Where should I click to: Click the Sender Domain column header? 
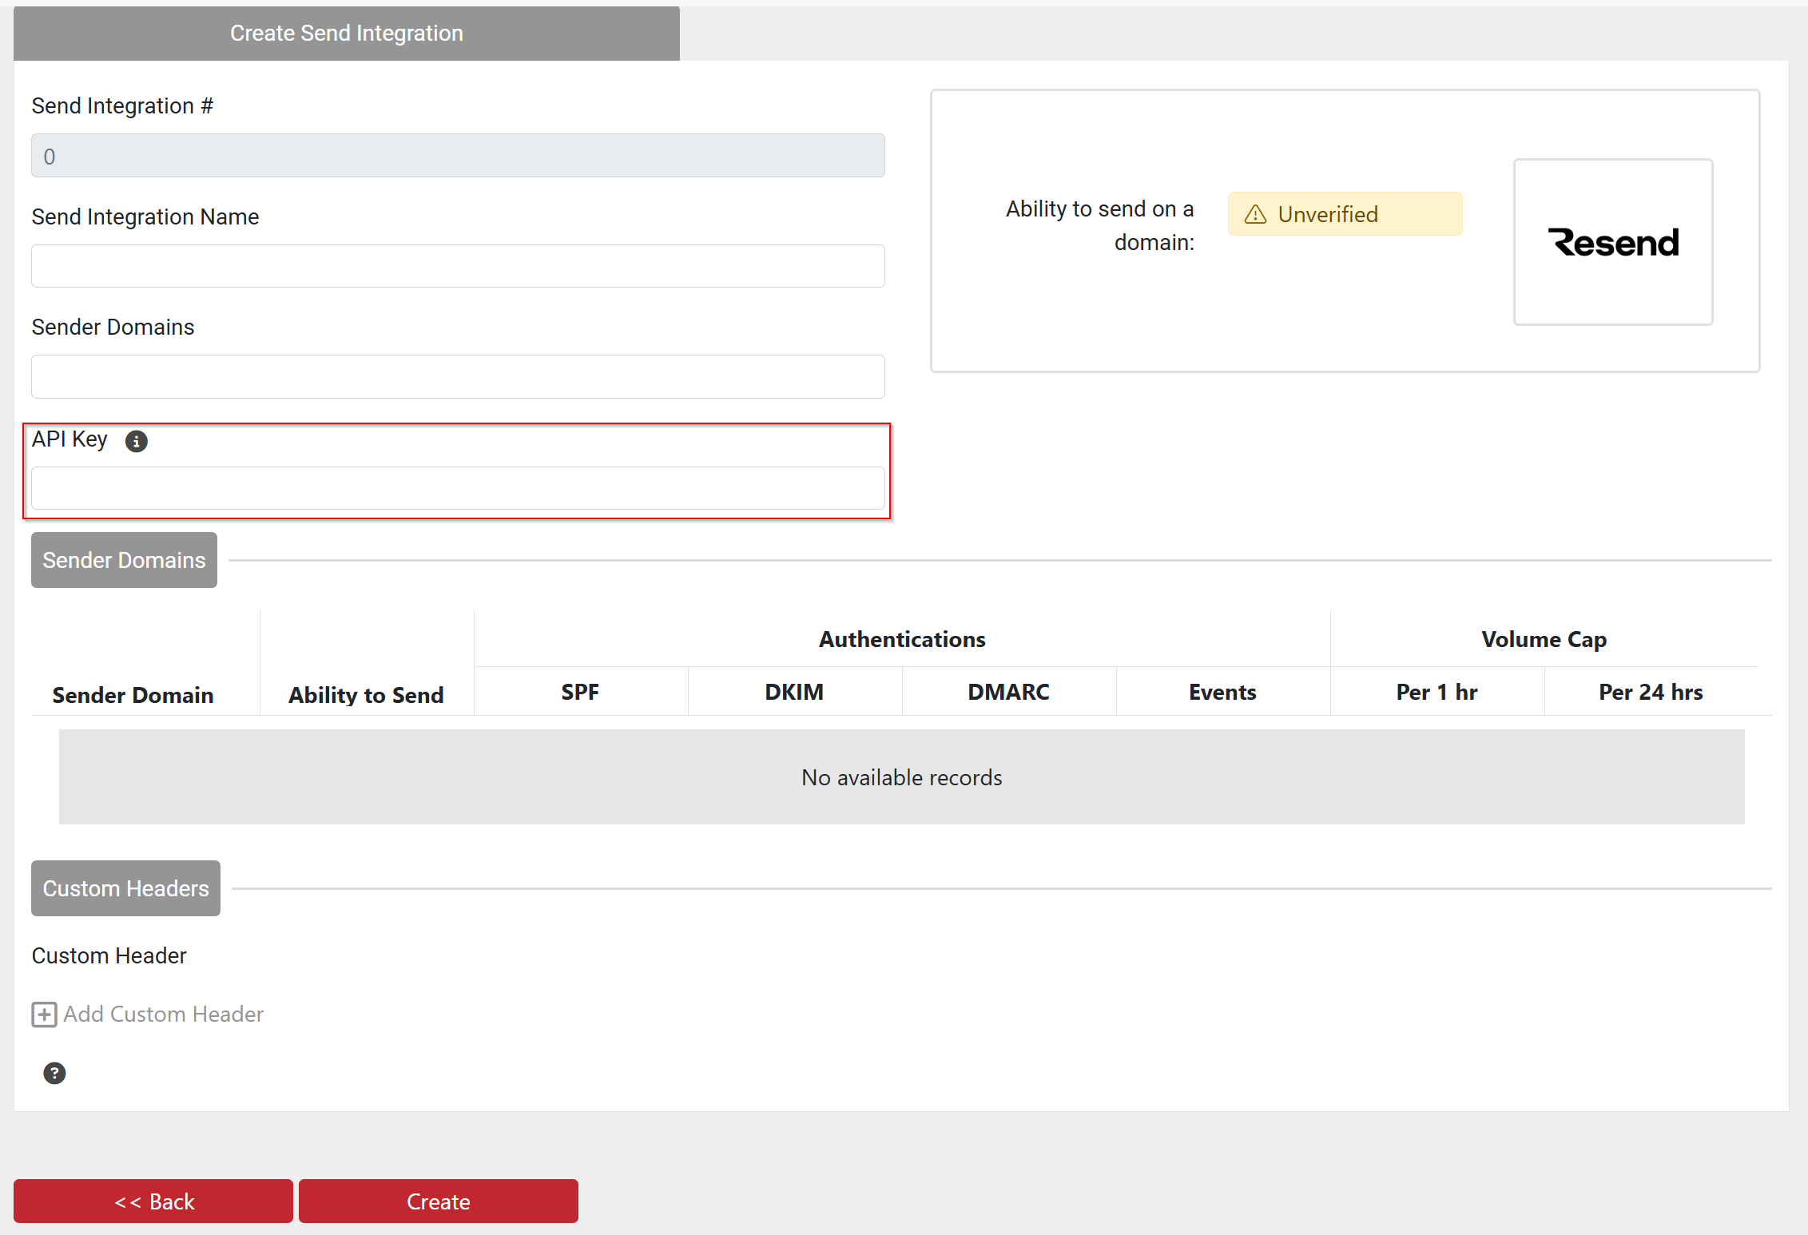(133, 695)
